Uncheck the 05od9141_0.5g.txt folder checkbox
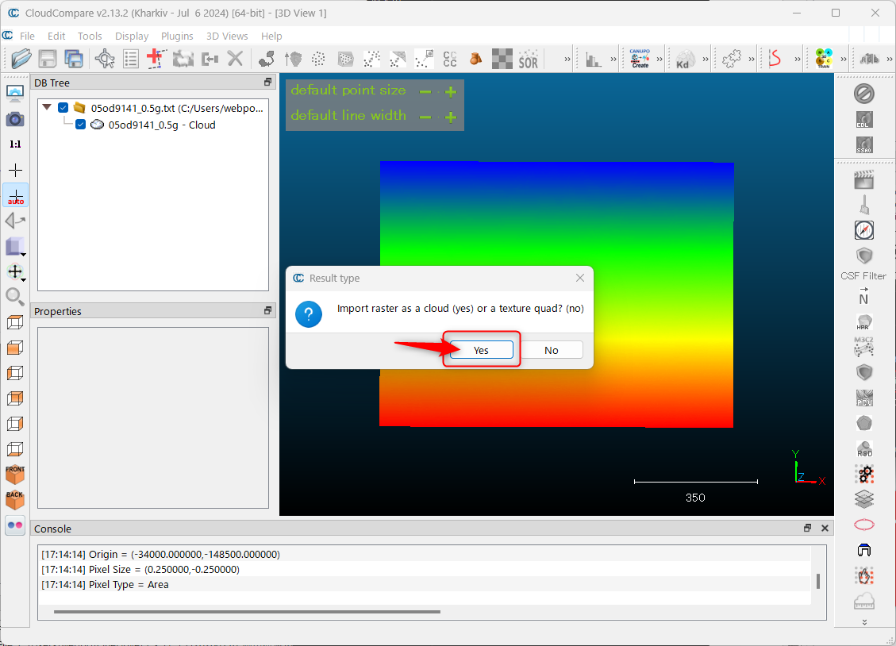This screenshot has width=896, height=646. (63, 108)
